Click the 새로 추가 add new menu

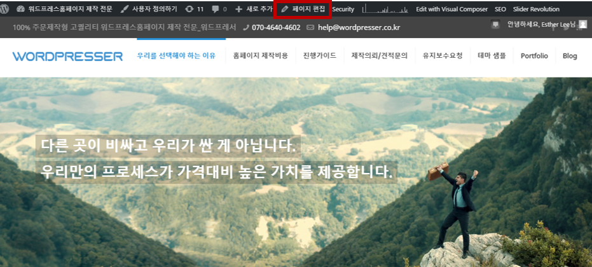[254, 9]
